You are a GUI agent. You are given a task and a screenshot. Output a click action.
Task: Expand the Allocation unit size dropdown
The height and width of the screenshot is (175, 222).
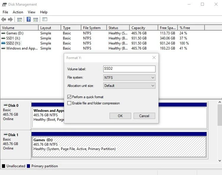click(129, 86)
